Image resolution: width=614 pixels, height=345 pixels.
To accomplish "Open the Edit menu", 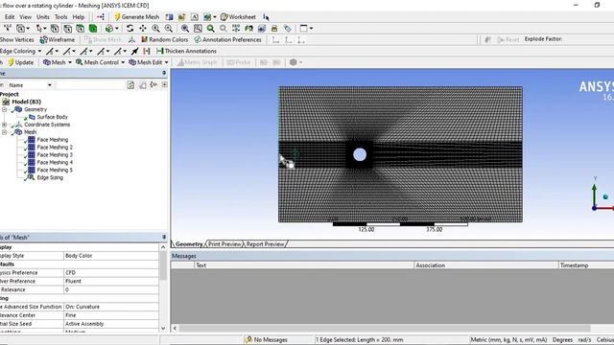I will pos(10,17).
